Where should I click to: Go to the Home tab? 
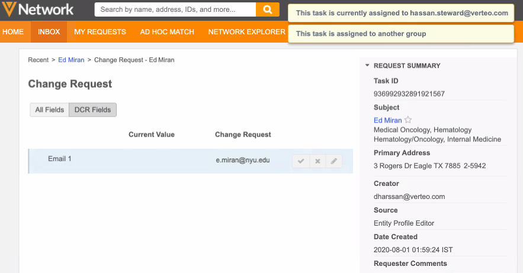(x=14, y=32)
